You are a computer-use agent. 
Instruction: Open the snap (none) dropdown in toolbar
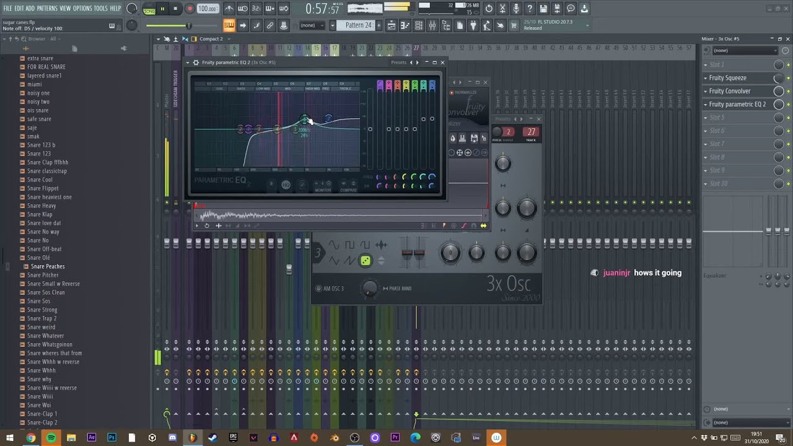pos(313,25)
